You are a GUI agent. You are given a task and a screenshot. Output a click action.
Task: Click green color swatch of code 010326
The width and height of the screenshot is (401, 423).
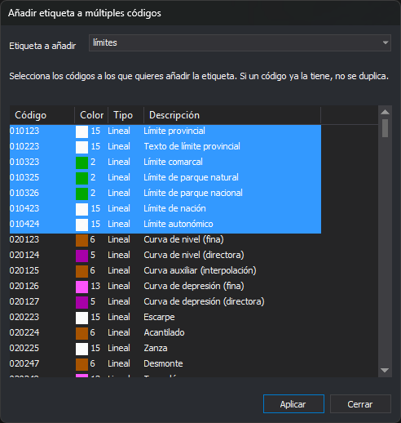[82, 194]
